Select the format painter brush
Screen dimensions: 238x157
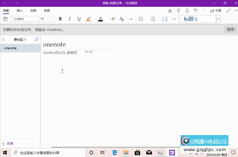pyautogui.click(x=113, y=19)
